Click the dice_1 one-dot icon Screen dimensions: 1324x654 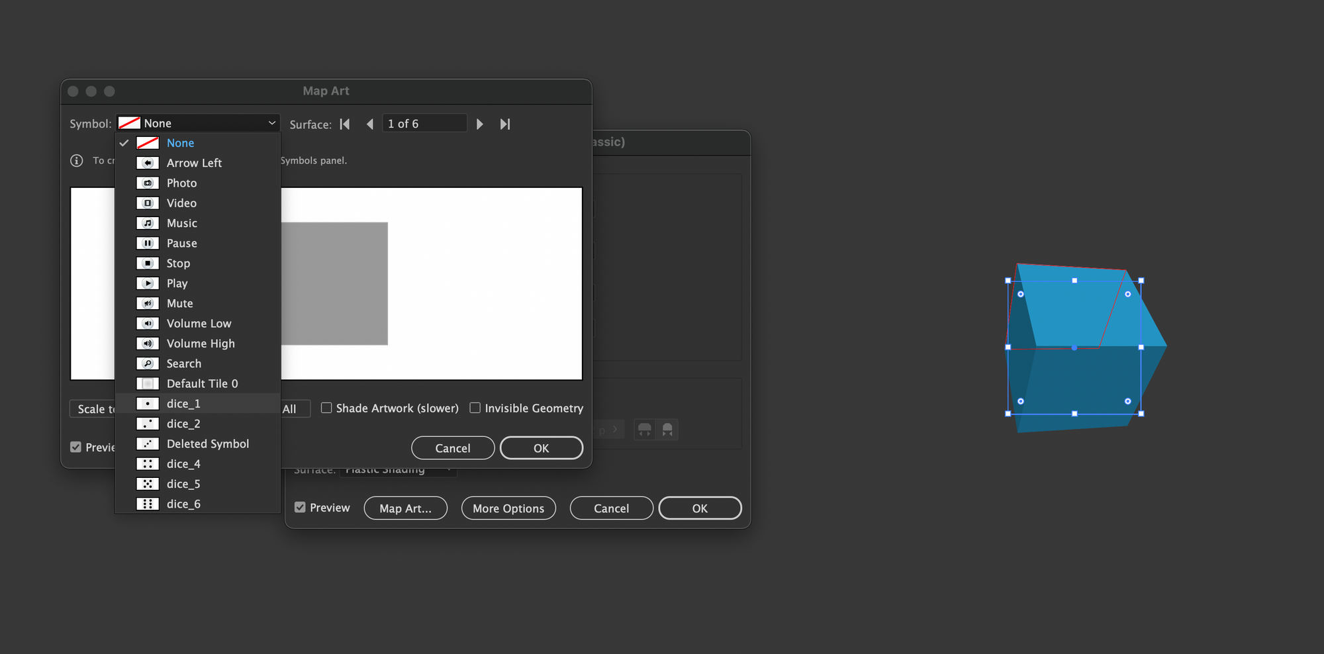(148, 404)
